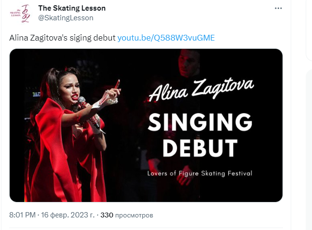Click the word "SINGING" in the thumbnail
The height and width of the screenshot is (230, 312).
[x=200, y=123]
